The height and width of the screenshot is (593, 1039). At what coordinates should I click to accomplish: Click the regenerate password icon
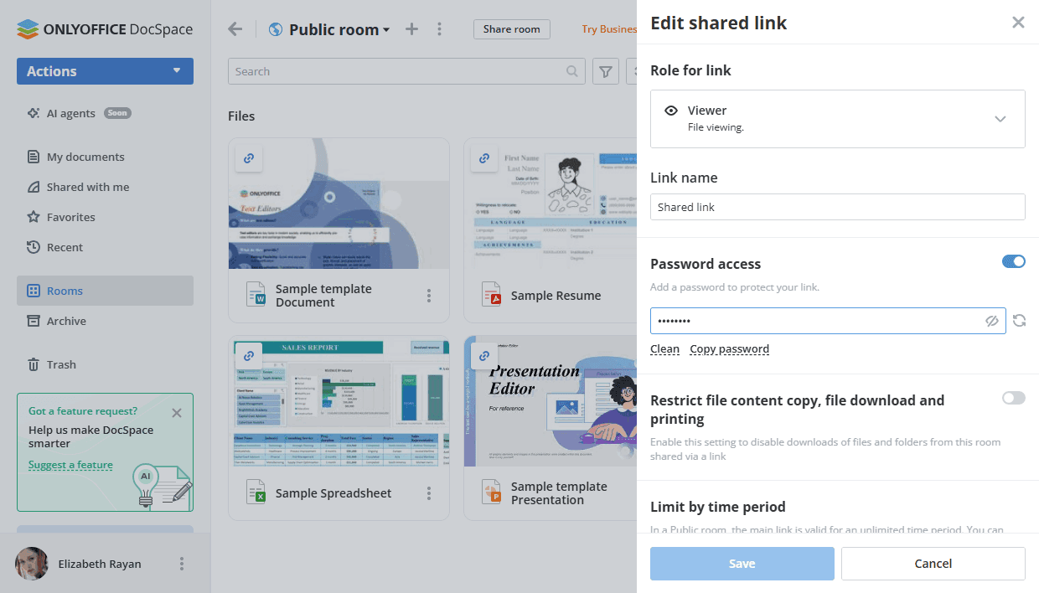1019,321
